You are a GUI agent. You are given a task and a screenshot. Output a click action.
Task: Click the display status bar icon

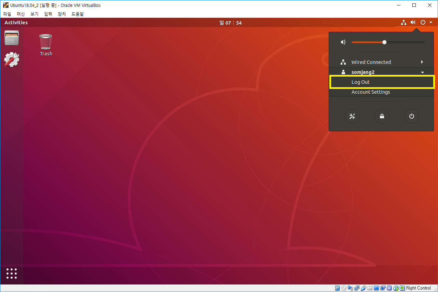click(x=376, y=288)
